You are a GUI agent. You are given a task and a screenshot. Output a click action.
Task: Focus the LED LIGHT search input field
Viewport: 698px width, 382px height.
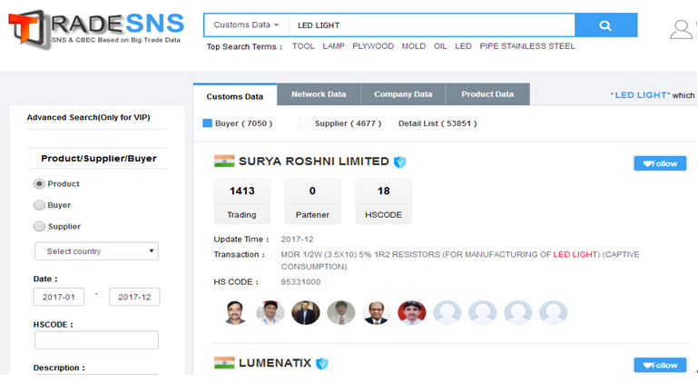coord(432,25)
